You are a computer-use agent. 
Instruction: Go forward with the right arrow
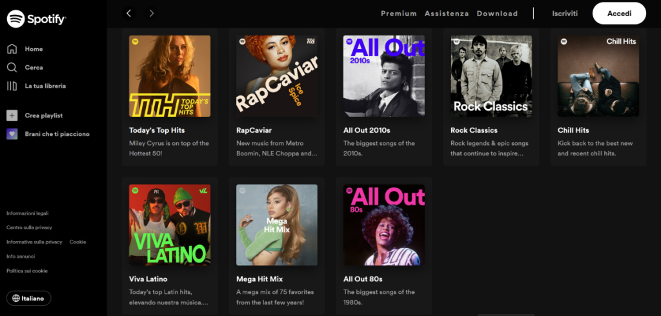(151, 14)
